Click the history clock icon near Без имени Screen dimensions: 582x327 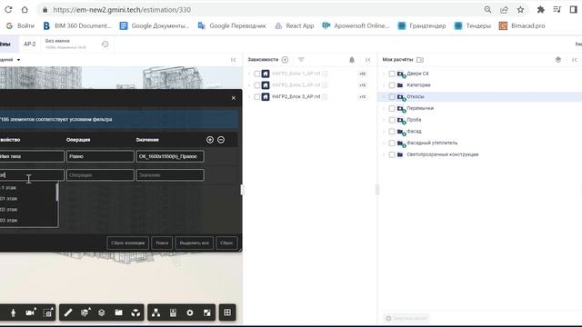point(105,45)
